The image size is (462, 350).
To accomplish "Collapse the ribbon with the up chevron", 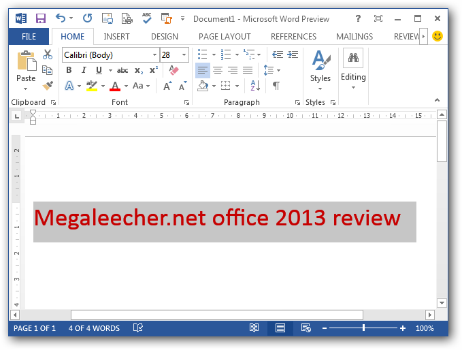I will point(437,100).
